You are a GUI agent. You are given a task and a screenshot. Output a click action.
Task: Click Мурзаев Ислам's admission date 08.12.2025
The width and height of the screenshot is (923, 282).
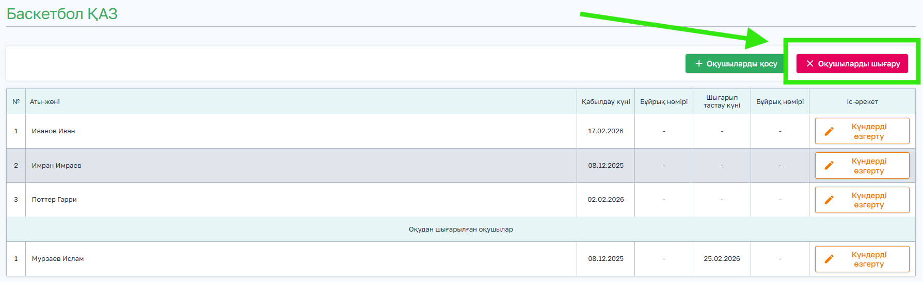pyautogui.click(x=606, y=259)
